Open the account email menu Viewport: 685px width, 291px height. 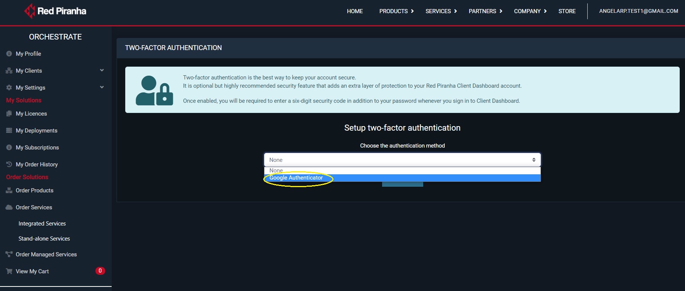pyautogui.click(x=639, y=11)
